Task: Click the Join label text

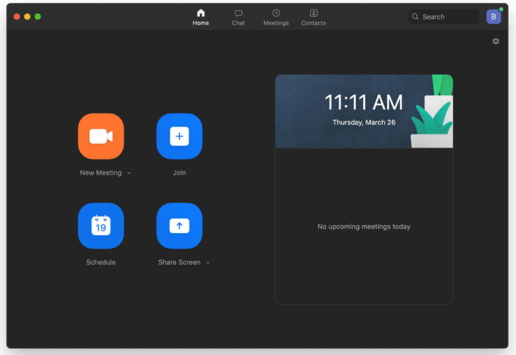Action: 179,173
